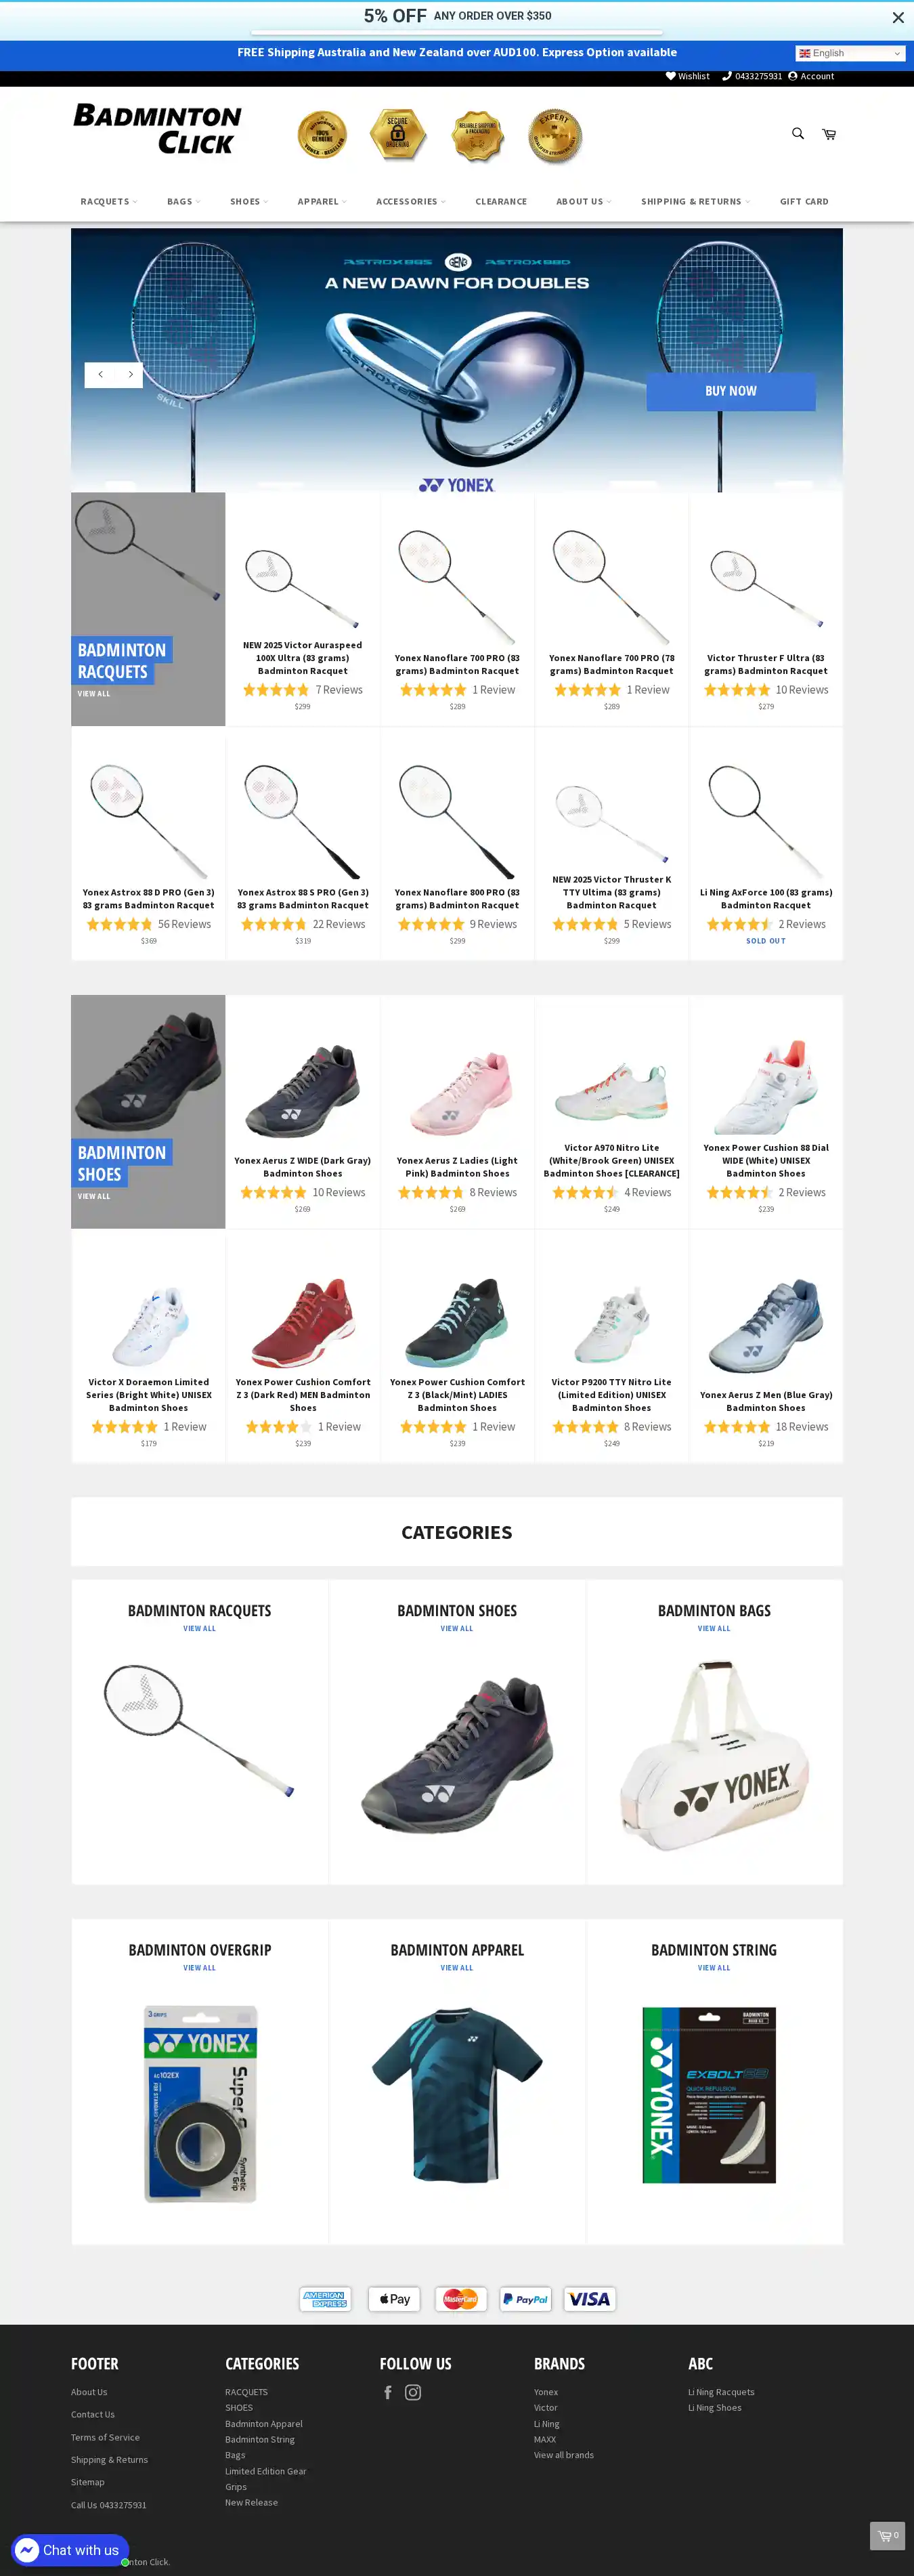Open the Clearance menu item
The width and height of the screenshot is (914, 2576).
pyautogui.click(x=501, y=201)
